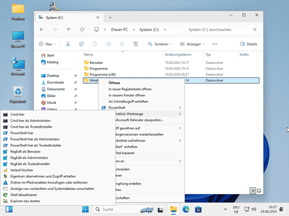289x216 pixels.
Task: Click the Cut scissors icon in toolbar
Action: pyautogui.click(x=68, y=44)
